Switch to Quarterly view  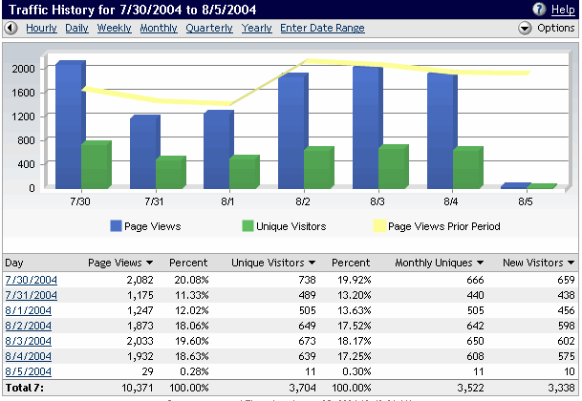(x=209, y=29)
